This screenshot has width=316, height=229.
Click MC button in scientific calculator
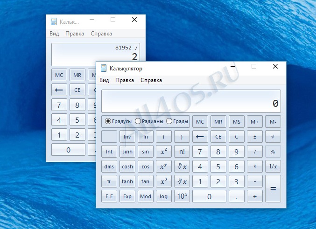[200, 121]
